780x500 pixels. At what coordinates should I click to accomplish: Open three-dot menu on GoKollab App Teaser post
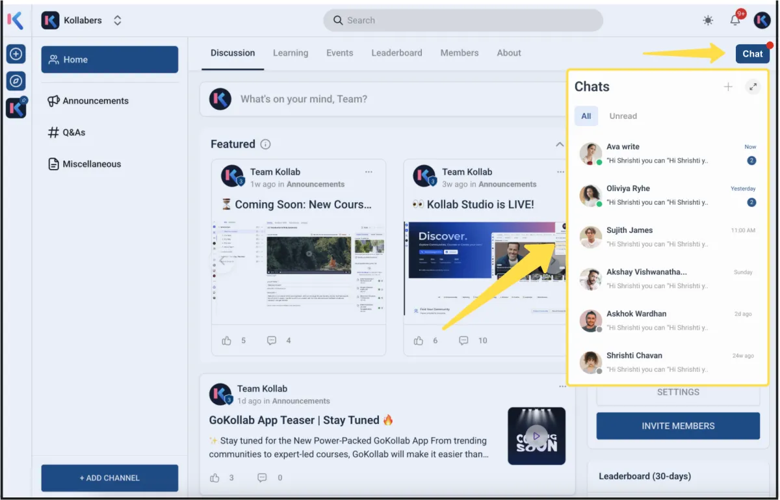(562, 387)
